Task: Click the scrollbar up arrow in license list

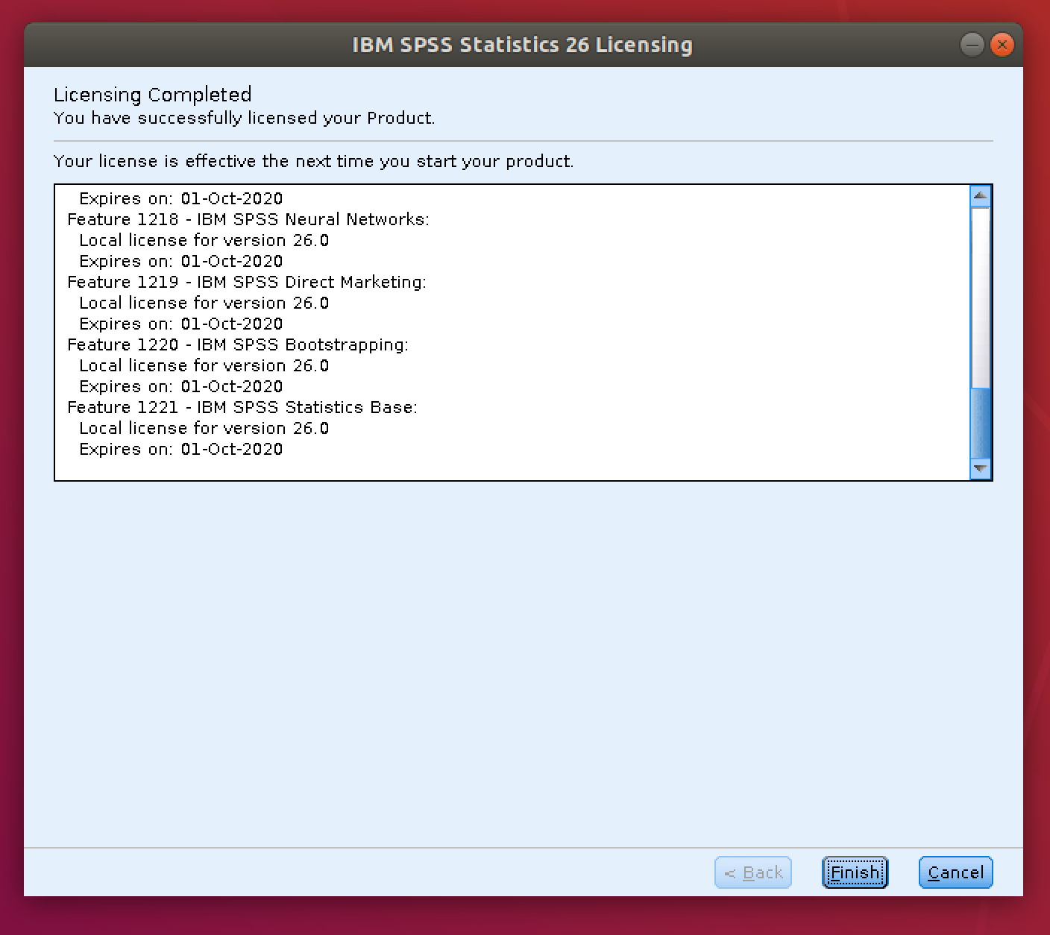Action: 981,196
